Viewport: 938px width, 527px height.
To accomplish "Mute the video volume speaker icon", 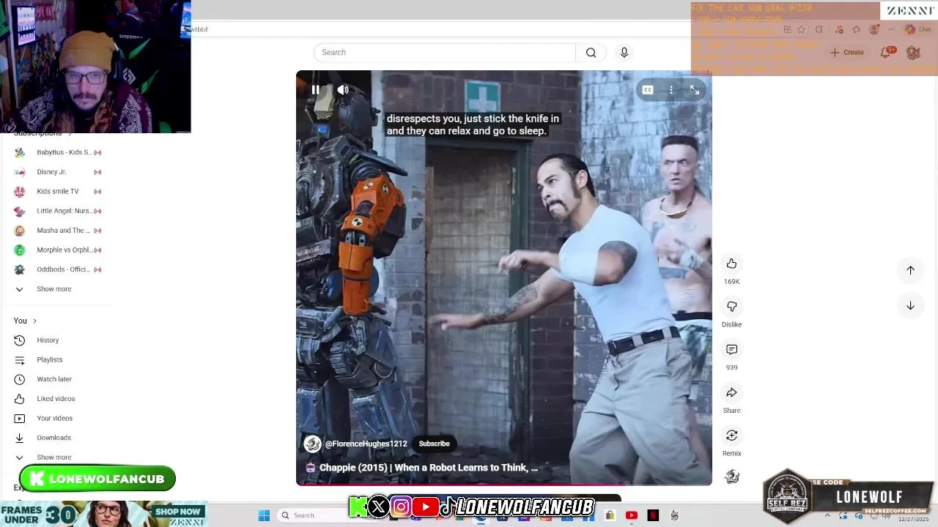I will (x=343, y=90).
